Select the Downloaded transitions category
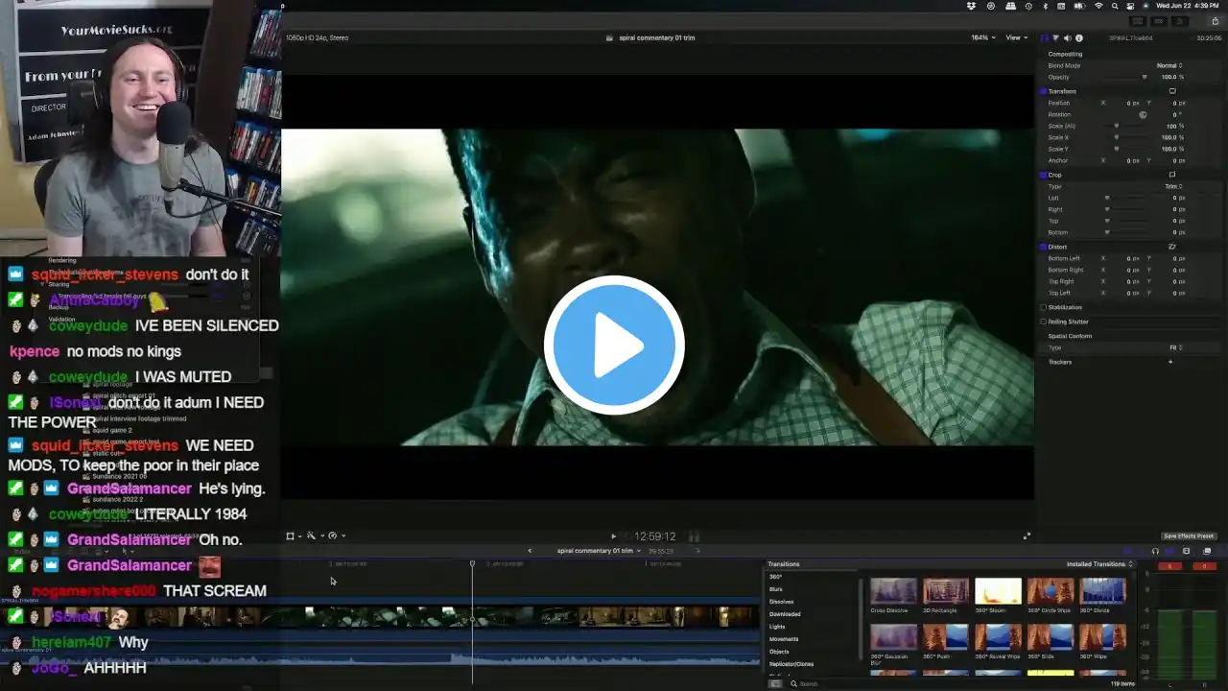Viewport: 1228px width, 691px height. (x=785, y=614)
